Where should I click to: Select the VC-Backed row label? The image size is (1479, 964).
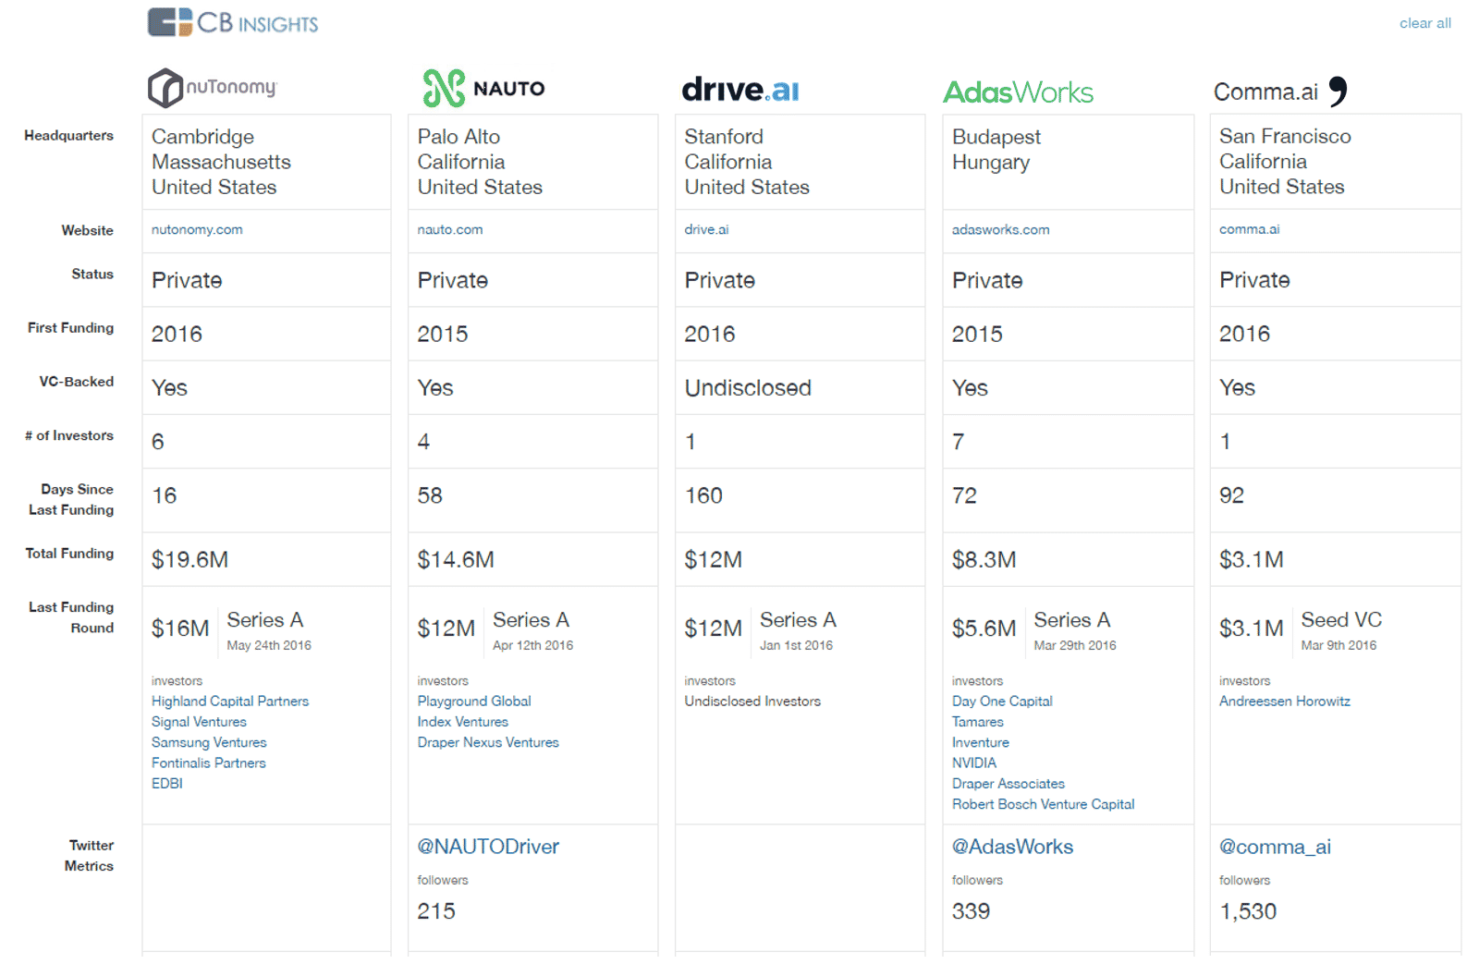point(77,381)
